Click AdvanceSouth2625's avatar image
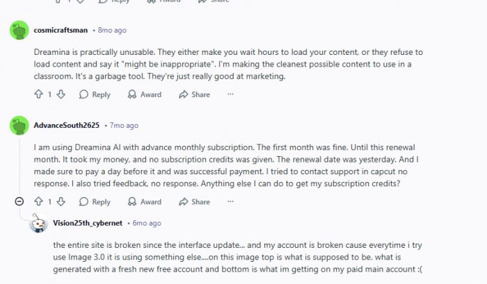This screenshot has height=284, width=487. point(19,126)
